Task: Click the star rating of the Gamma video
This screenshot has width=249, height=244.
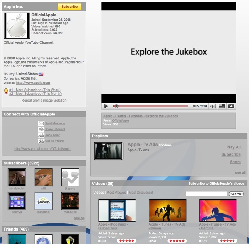Action: tap(227, 241)
